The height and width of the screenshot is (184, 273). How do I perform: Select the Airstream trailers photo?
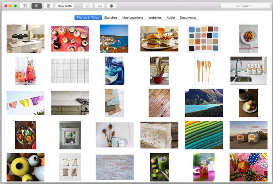248,135
